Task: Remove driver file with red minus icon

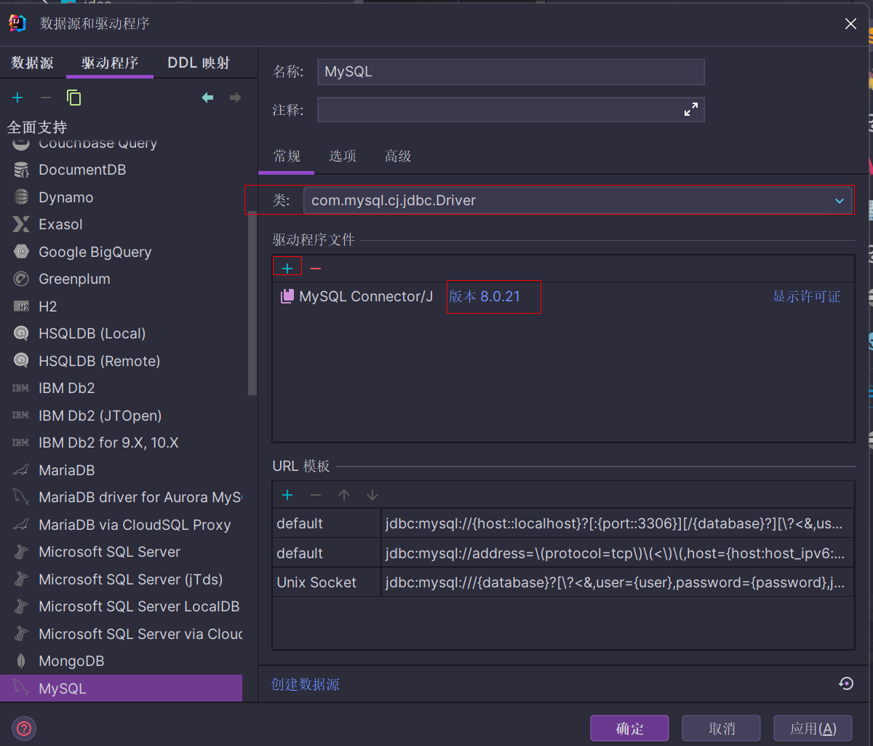Action: (x=316, y=269)
